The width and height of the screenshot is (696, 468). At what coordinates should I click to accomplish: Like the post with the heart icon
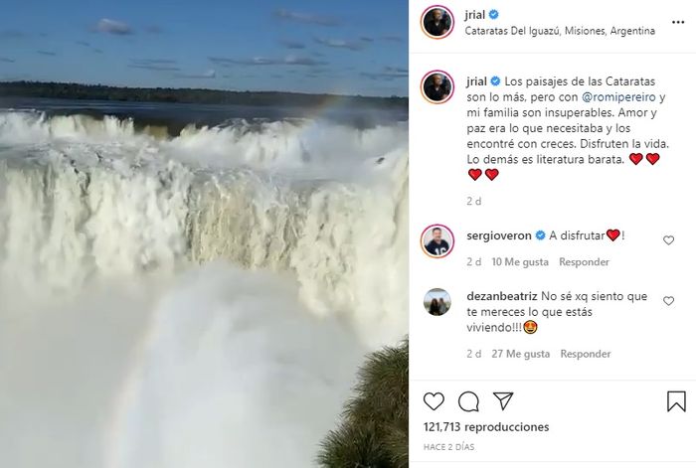point(434,401)
